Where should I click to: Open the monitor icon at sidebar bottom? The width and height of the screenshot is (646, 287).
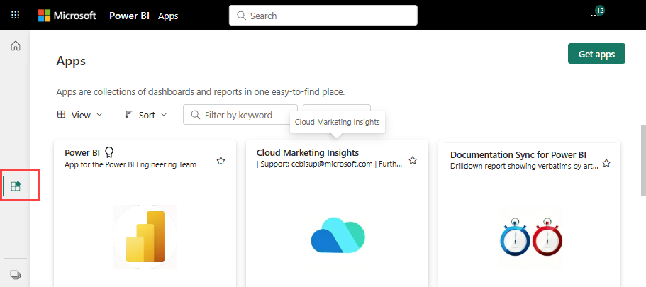coord(16,274)
